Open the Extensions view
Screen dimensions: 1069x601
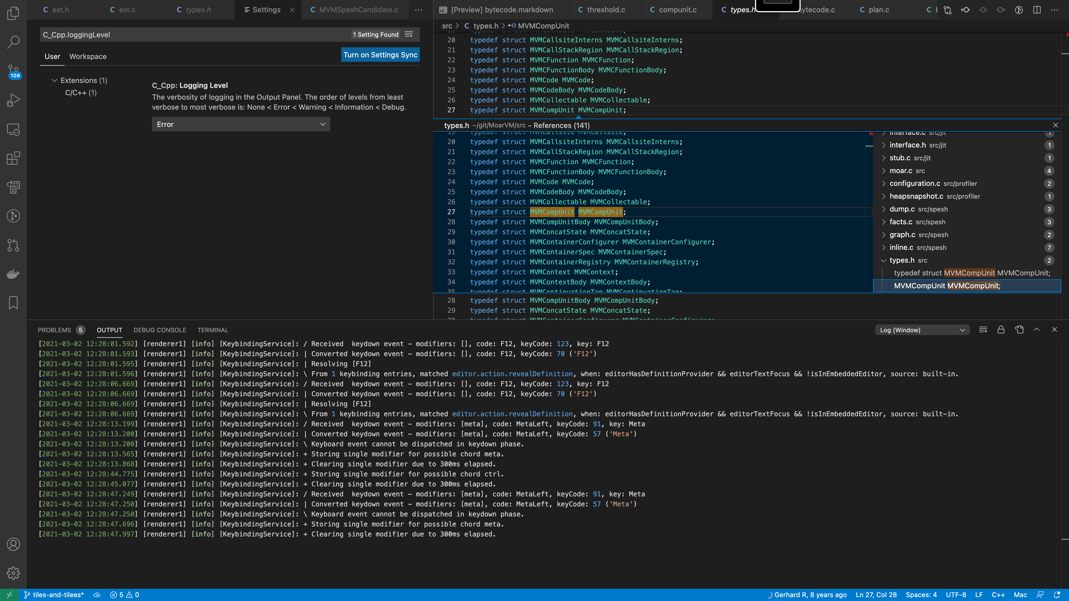(x=13, y=158)
